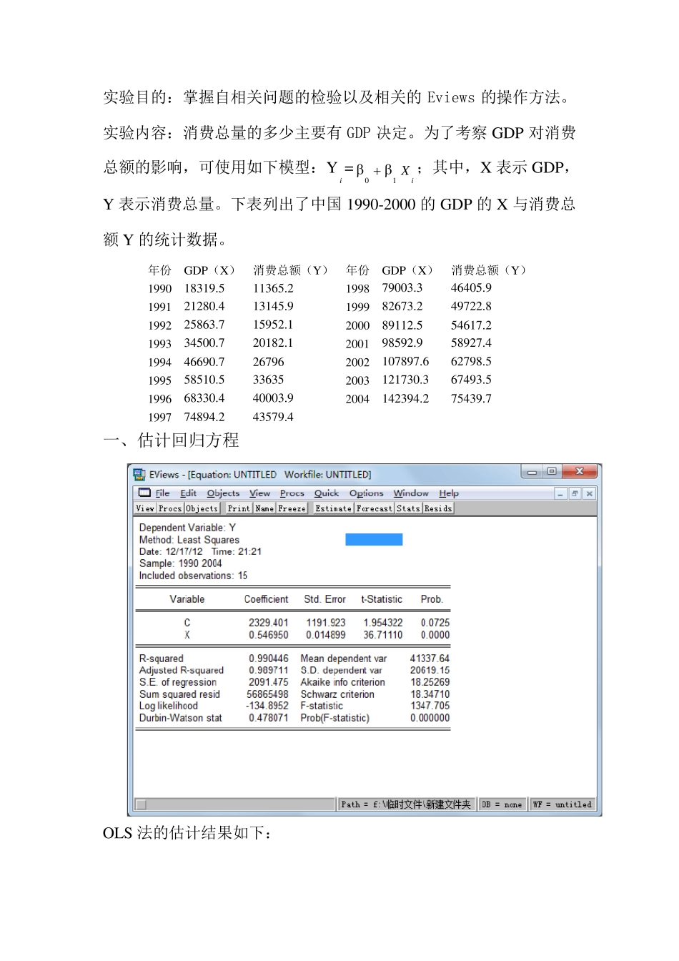Click the Std. Error column header
This screenshot has width=679, height=961.
click(x=324, y=599)
